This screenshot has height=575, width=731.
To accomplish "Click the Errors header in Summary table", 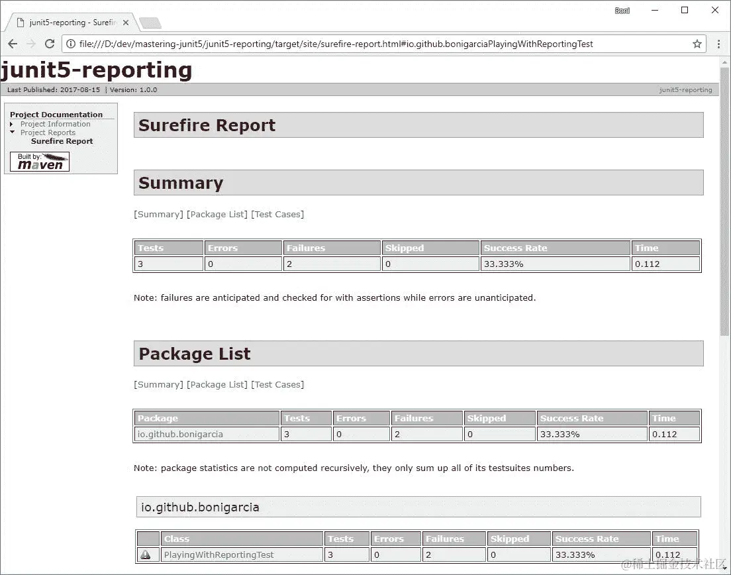I will [x=244, y=248].
